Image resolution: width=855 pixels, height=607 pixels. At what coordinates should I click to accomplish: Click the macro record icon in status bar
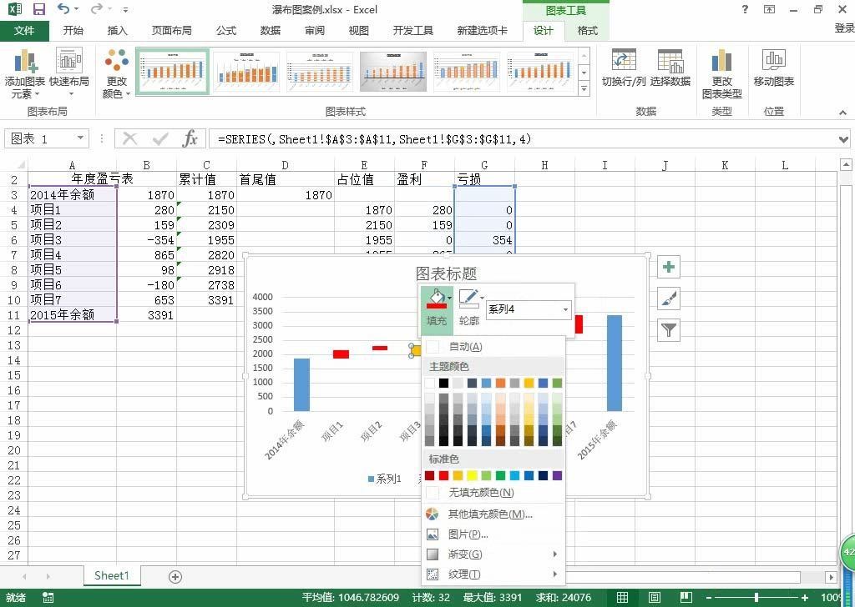48,598
